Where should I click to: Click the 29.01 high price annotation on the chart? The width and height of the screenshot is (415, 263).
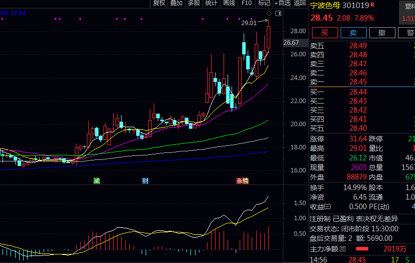click(249, 23)
